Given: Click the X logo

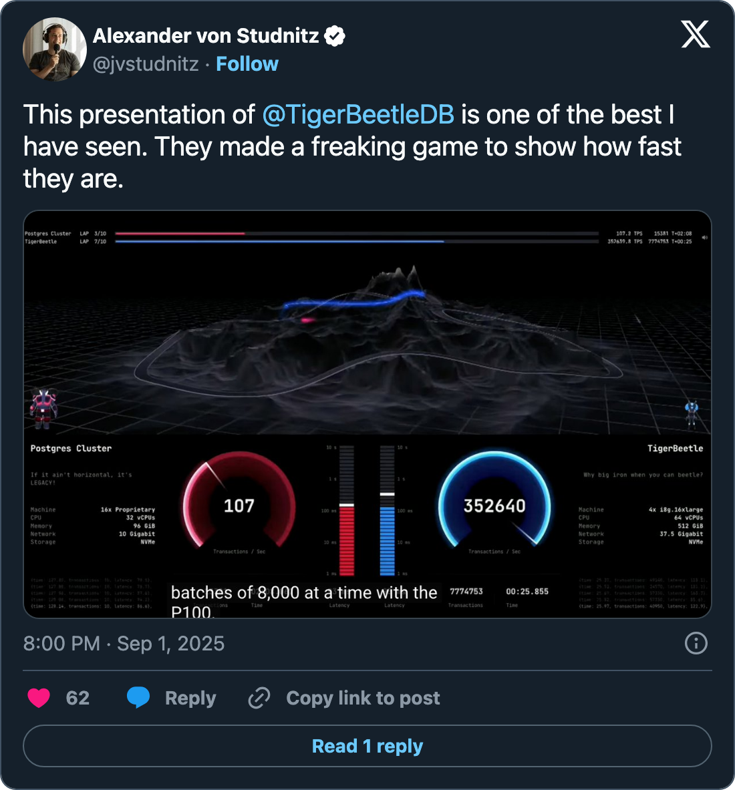Looking at the screenshot, I should [695, 33].
